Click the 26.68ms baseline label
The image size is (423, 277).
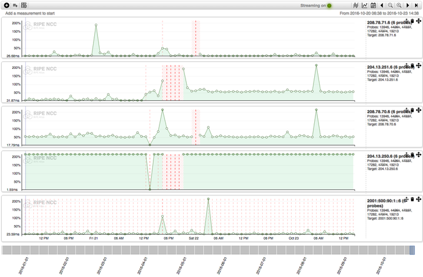pos(13,56)
